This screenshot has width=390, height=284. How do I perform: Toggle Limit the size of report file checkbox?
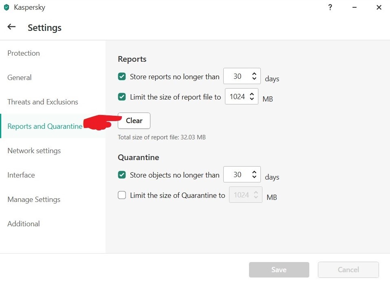(122, 97)
